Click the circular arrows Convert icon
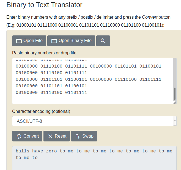Screen dimensions: 181x170 (19, 136)
